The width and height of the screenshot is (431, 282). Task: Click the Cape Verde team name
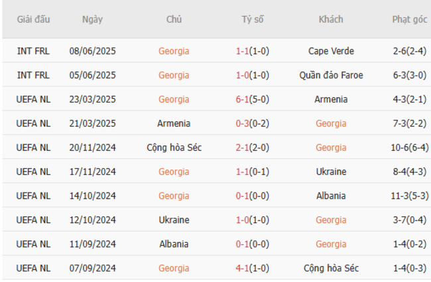(331, 51)
